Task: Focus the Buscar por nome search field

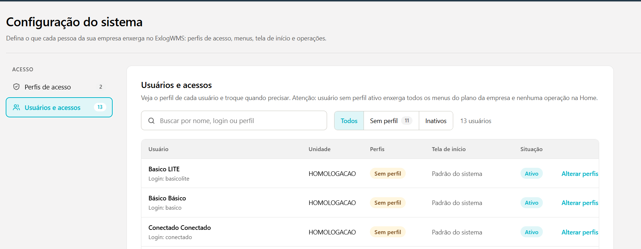Action: tap(234, 121)
